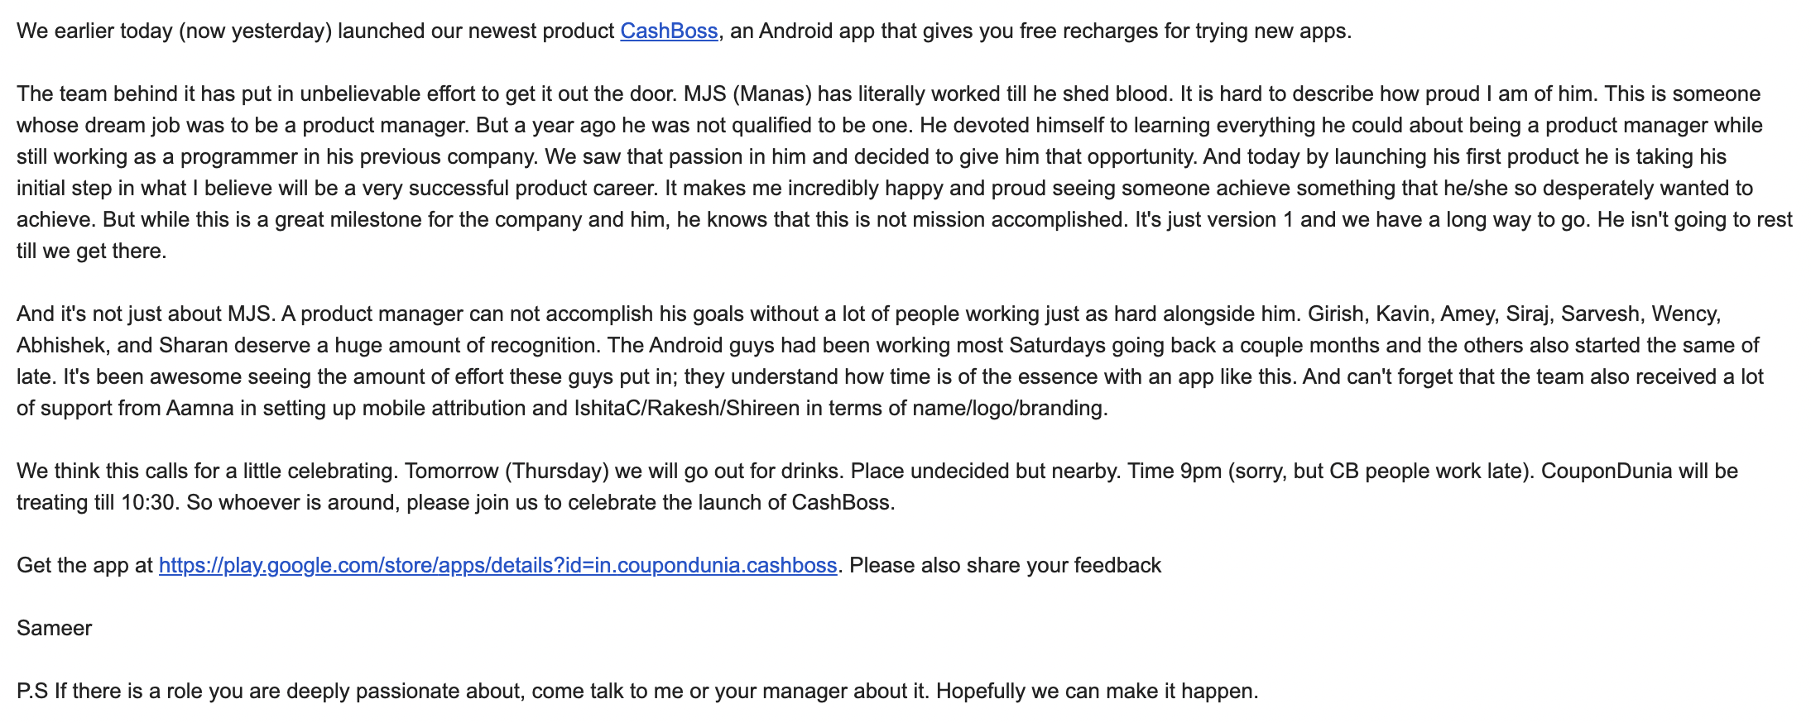Click the name "Aamna" in the email

200,409
